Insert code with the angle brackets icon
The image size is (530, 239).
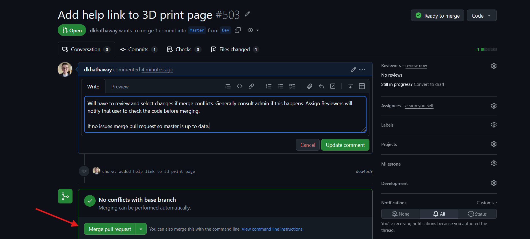[240, 86]
